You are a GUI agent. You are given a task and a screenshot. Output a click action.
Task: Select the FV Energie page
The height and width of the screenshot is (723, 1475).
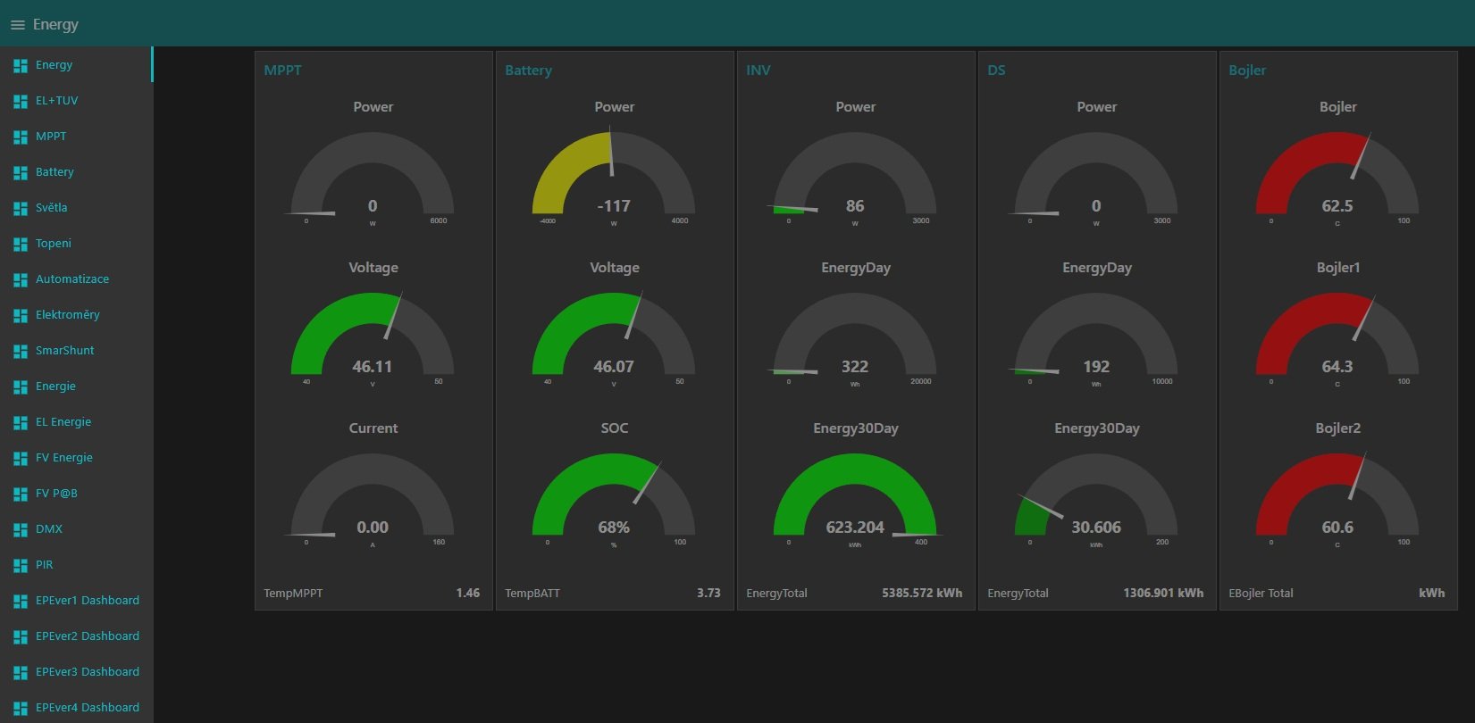64,458
